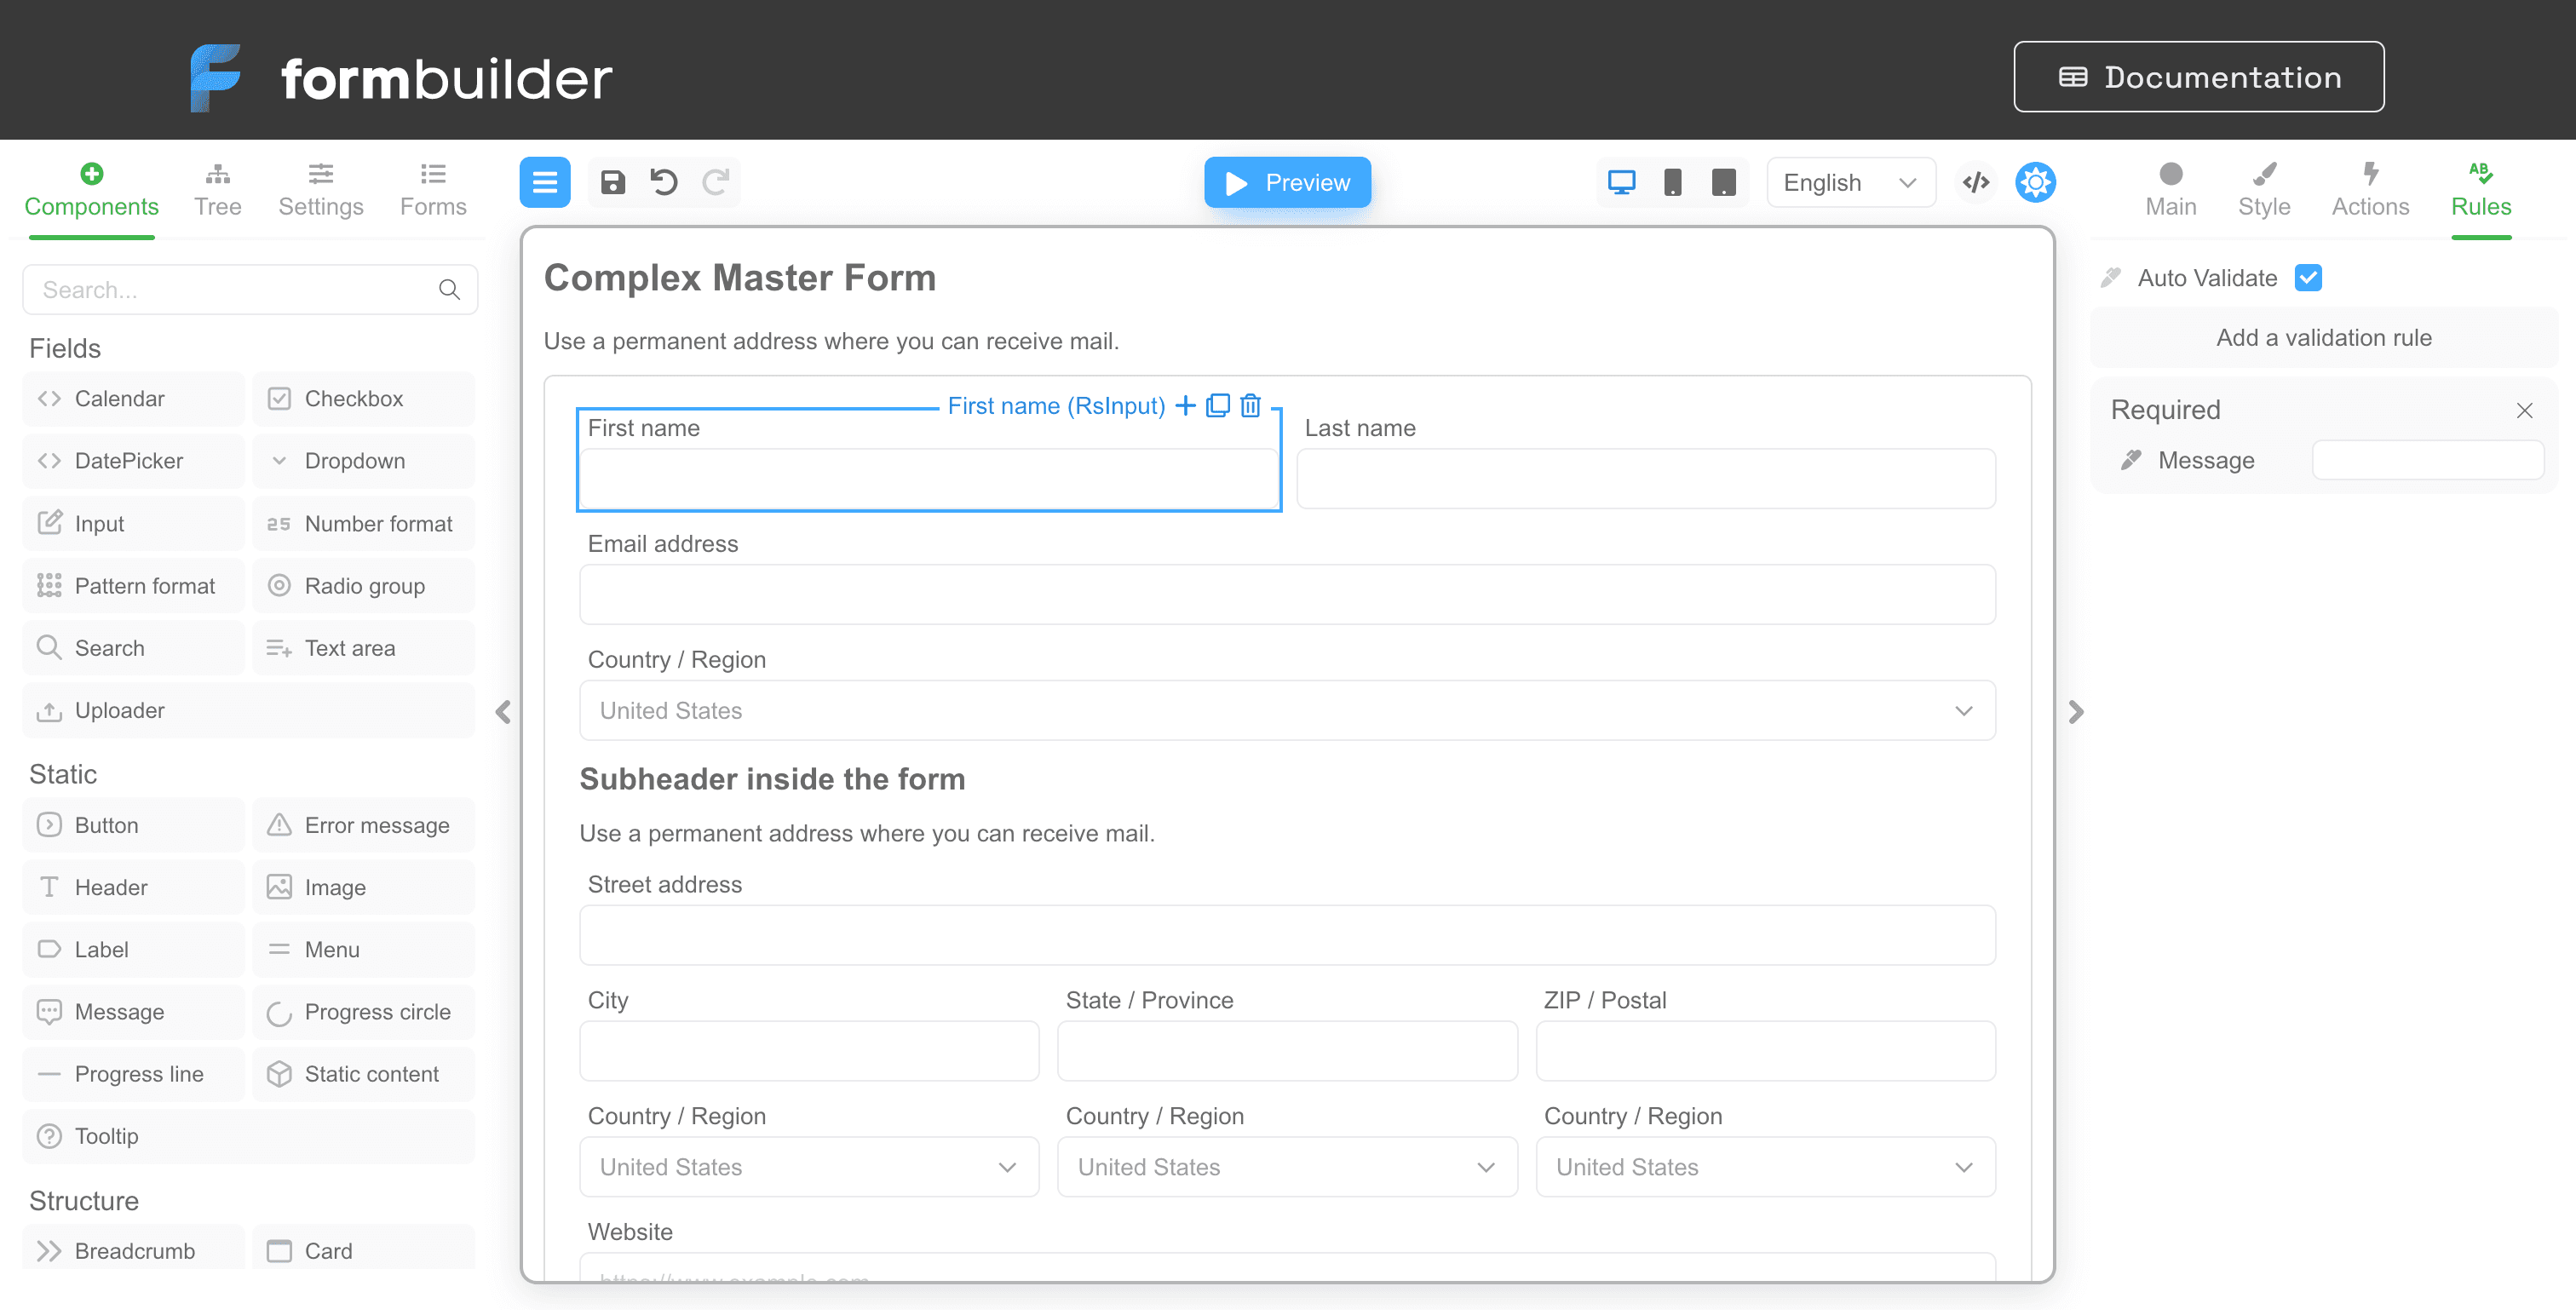Switch to desktop view icon
The width and height of the screenshot is (2576, 1315).
click(1621, 183)
